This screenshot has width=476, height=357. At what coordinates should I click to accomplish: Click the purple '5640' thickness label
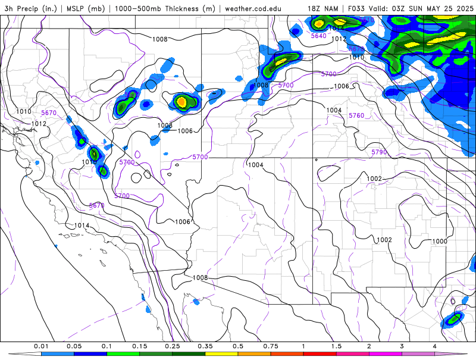319,36
